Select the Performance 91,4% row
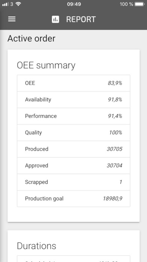 coord(73,116)
